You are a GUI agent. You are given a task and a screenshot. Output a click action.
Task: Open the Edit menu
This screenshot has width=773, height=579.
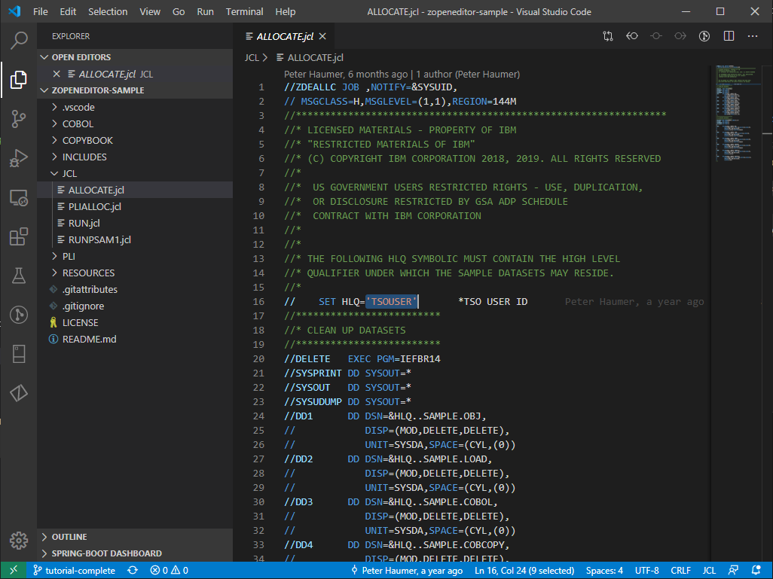(68, 11)
